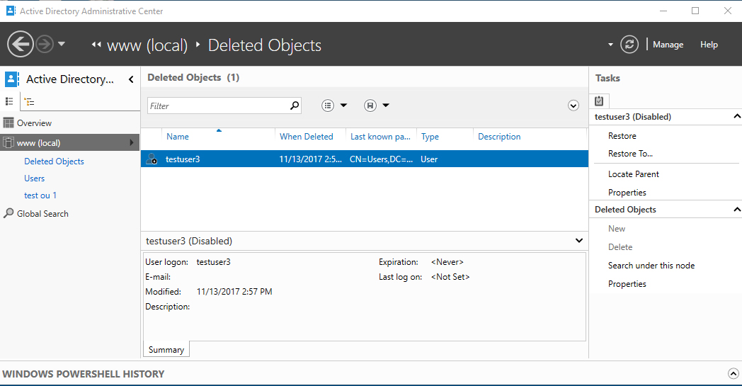Screen dimensions: 742x386
Task: Collapse the navigation pane with the left chevron
Action: tap(131, 79)
